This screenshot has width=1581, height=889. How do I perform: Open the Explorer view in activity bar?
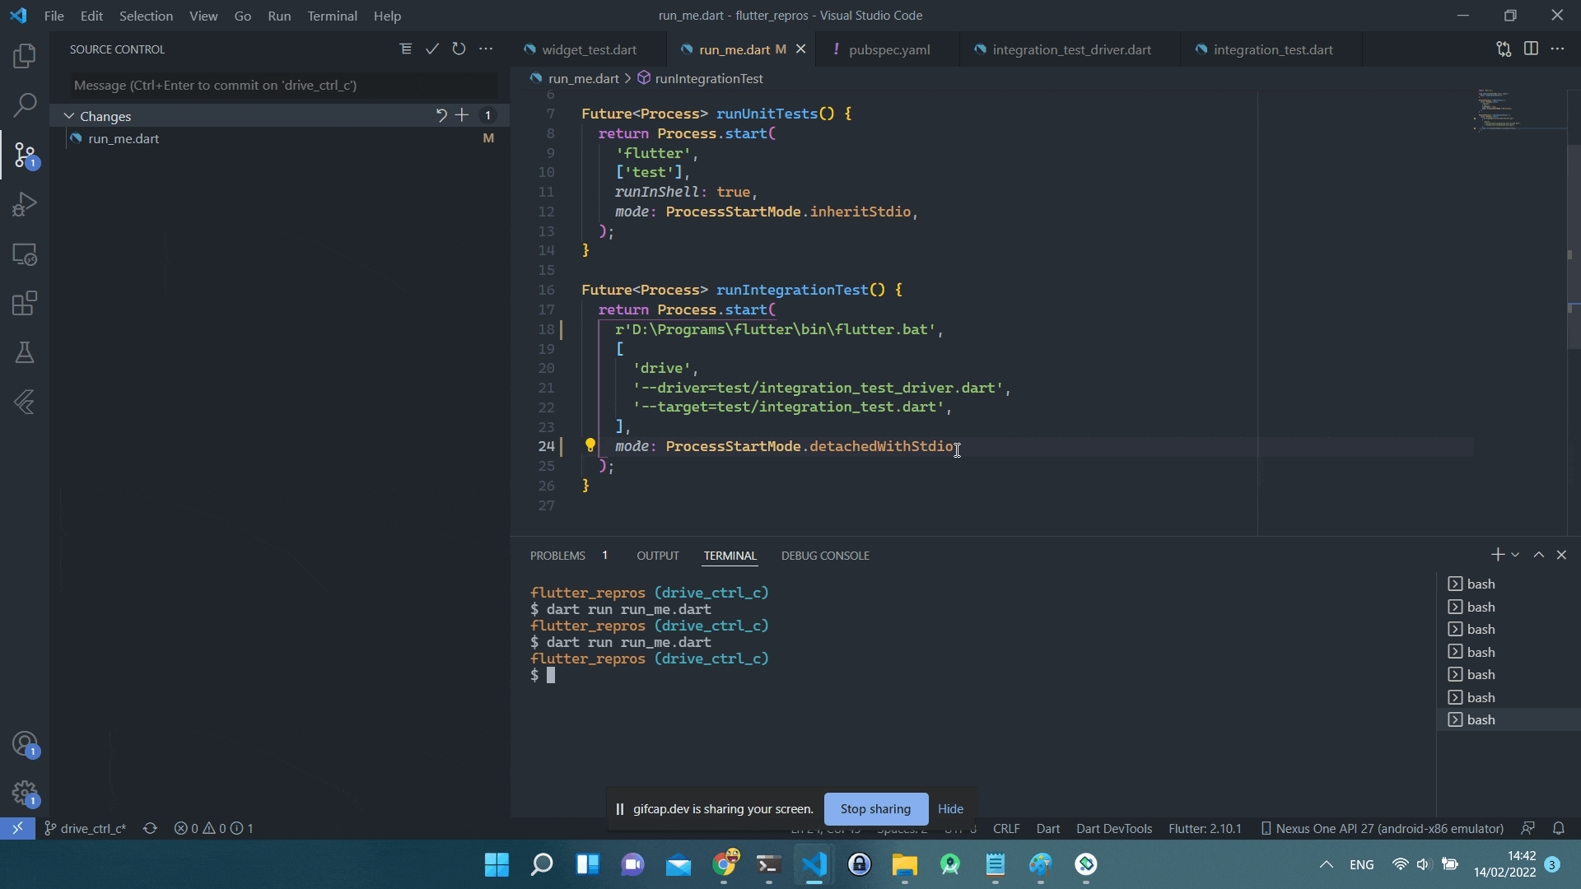pos(25,56)
